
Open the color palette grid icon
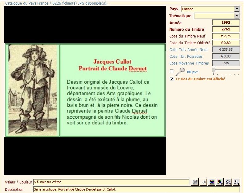coord(212,182)
